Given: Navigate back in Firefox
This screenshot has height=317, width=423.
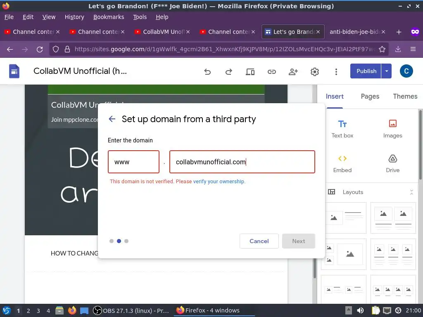Looking at the screenshot, I should (10, 50).
